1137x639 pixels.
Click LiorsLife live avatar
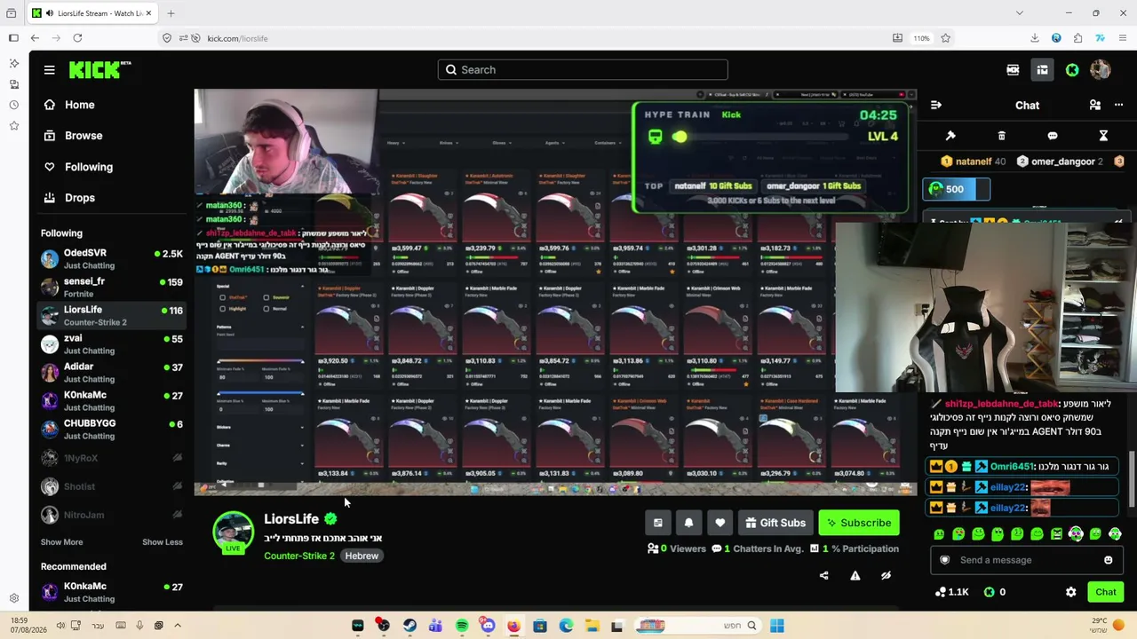point(233,532)
